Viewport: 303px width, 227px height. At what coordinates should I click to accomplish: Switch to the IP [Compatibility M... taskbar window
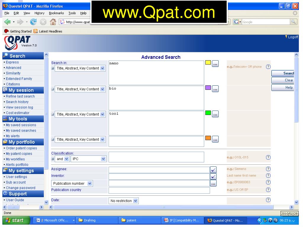click(182, 220)
